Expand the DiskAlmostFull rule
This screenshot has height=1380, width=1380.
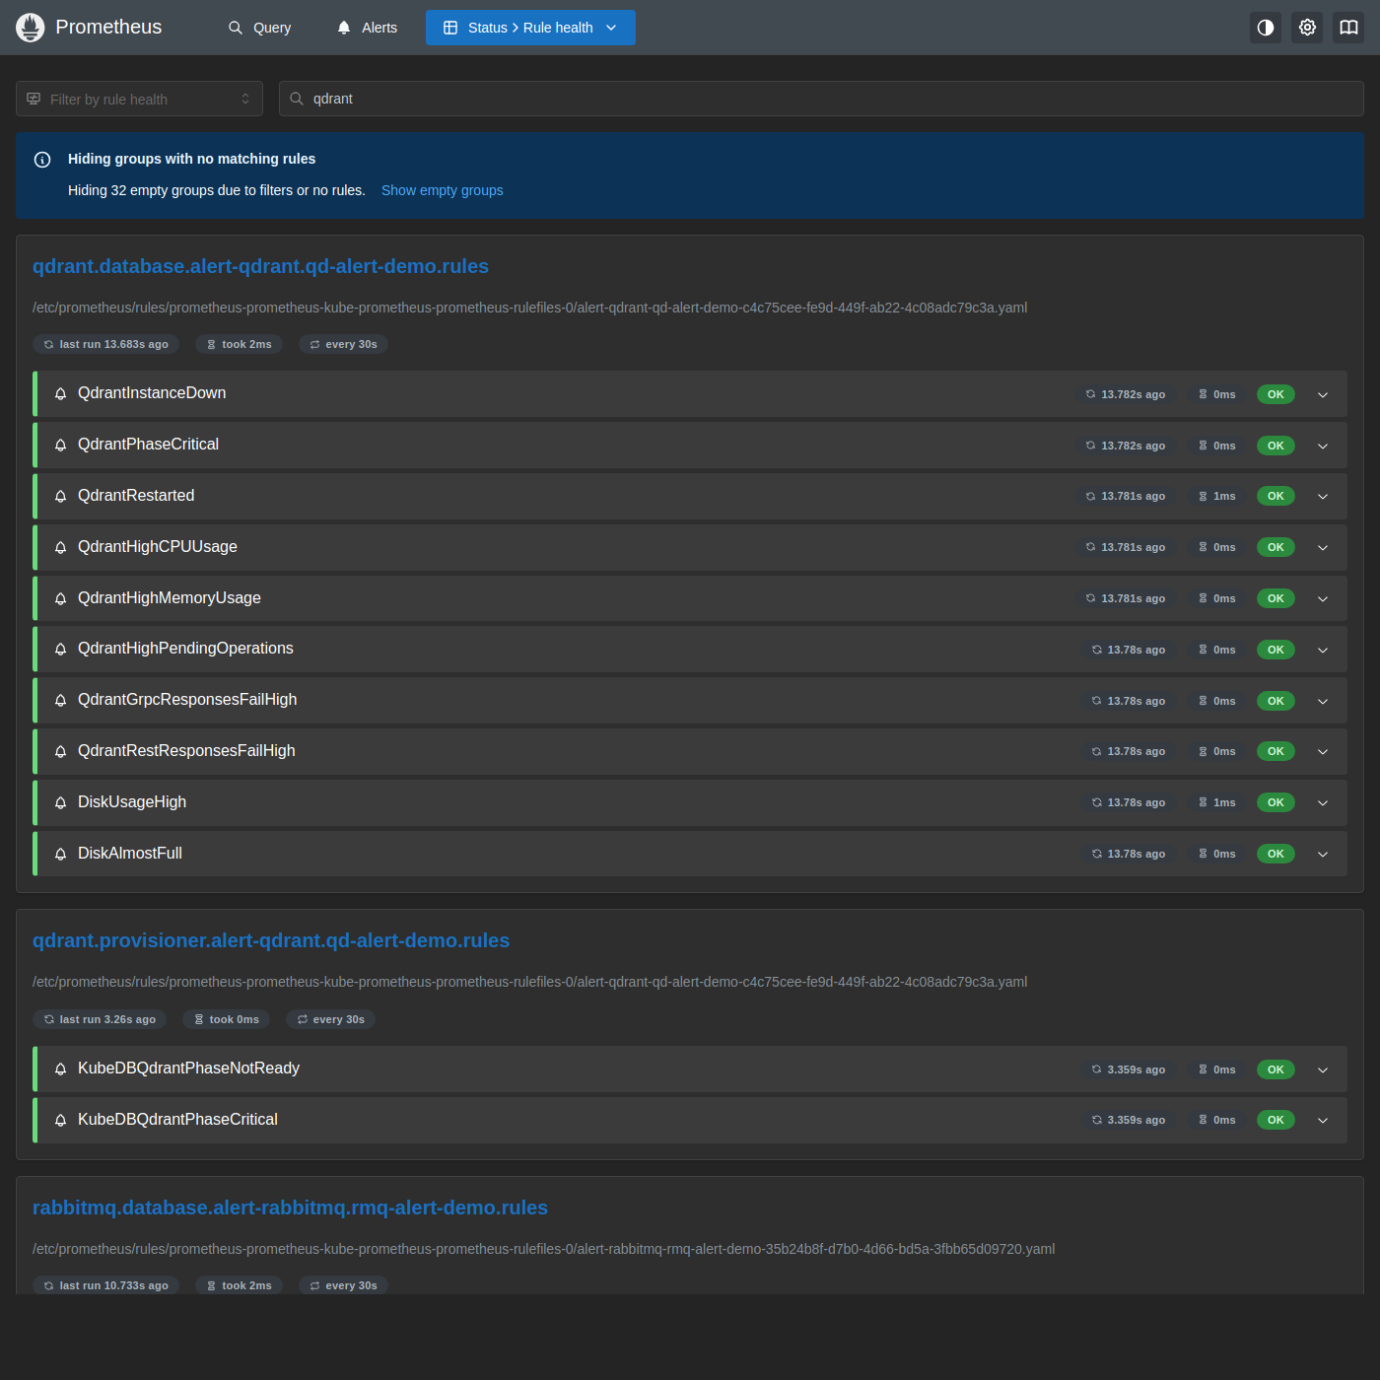(x=1323, y=854)
